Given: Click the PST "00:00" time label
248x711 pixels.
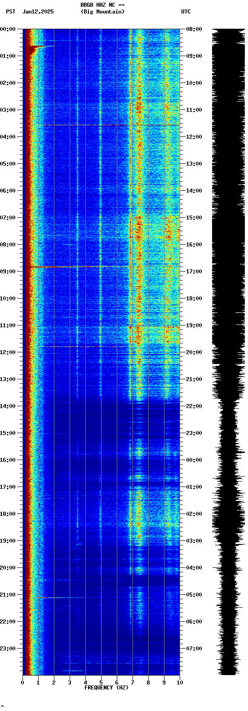Looking at the screenshot, I should 8,29.
